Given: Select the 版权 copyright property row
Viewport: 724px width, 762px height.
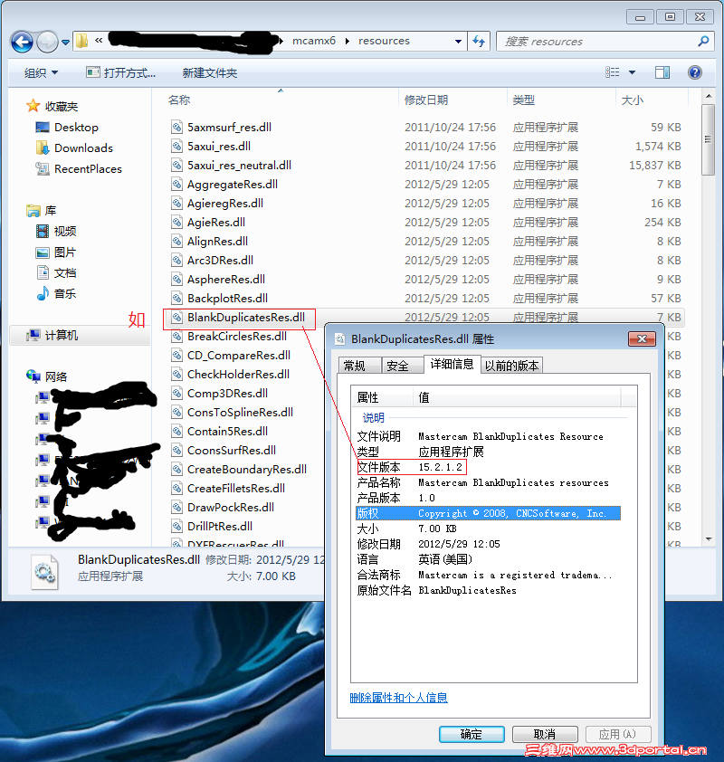Looking at the screenshot, I should (x=488, y=513).
